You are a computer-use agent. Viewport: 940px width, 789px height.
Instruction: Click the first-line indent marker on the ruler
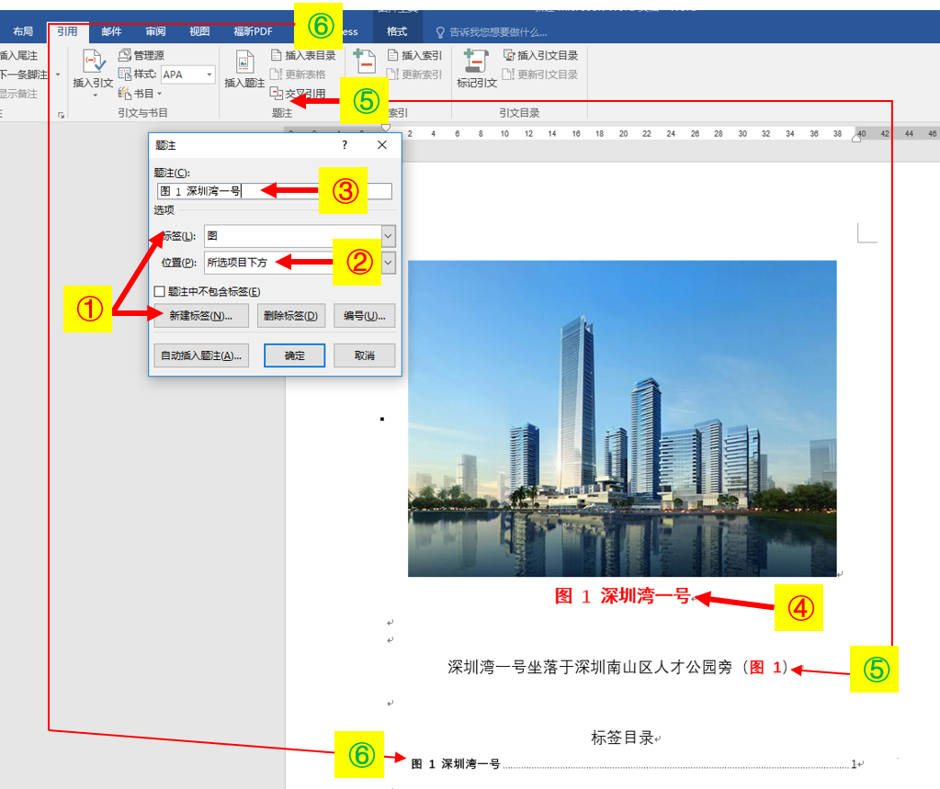click(386, 128)
